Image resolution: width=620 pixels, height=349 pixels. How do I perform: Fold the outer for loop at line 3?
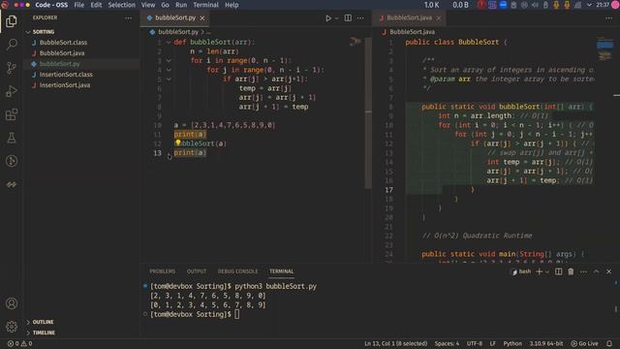(169, 60)
